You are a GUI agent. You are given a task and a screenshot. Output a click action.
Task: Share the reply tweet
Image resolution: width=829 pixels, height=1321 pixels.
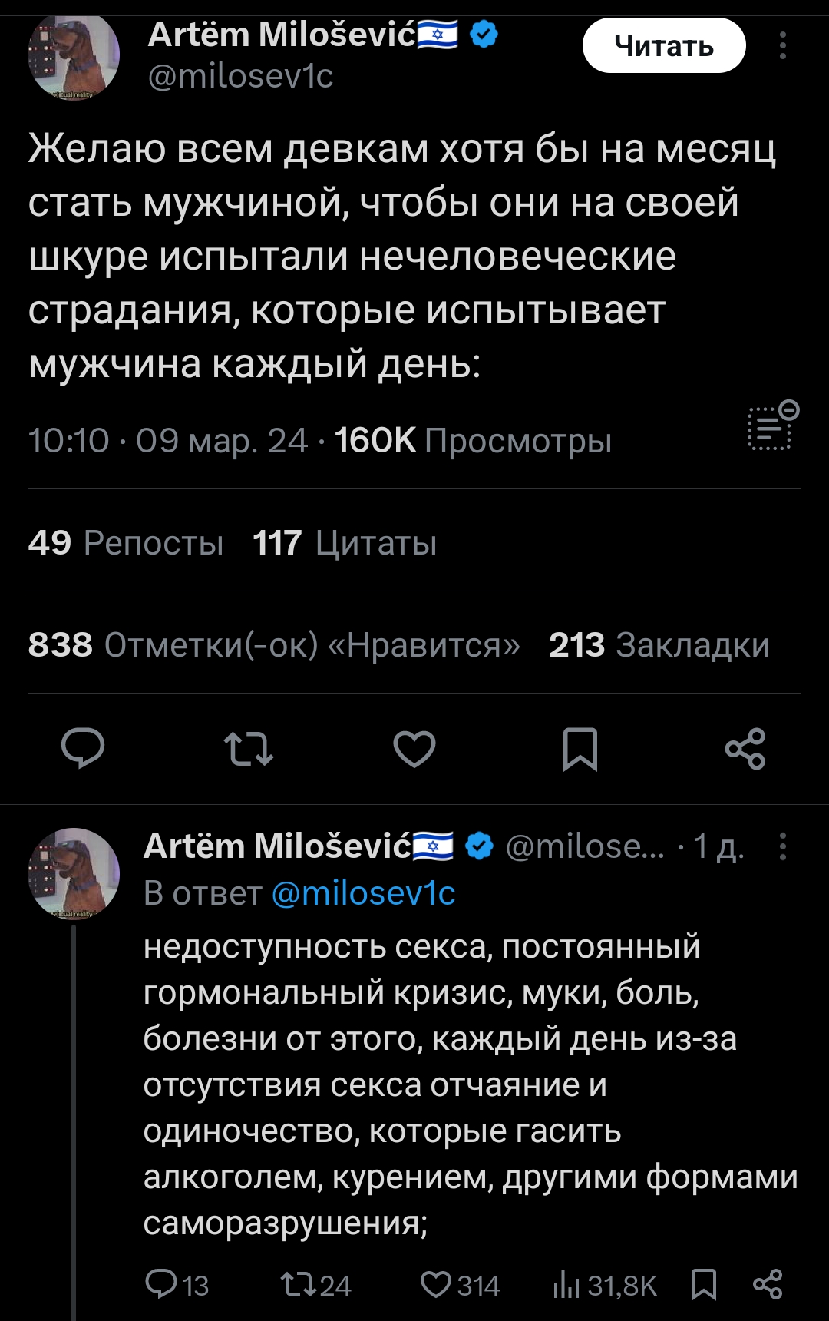tap(768, 1285)
